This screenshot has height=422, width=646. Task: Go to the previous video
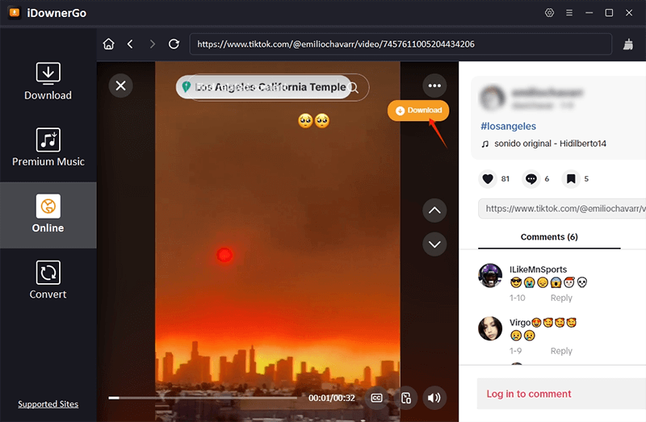434,211
